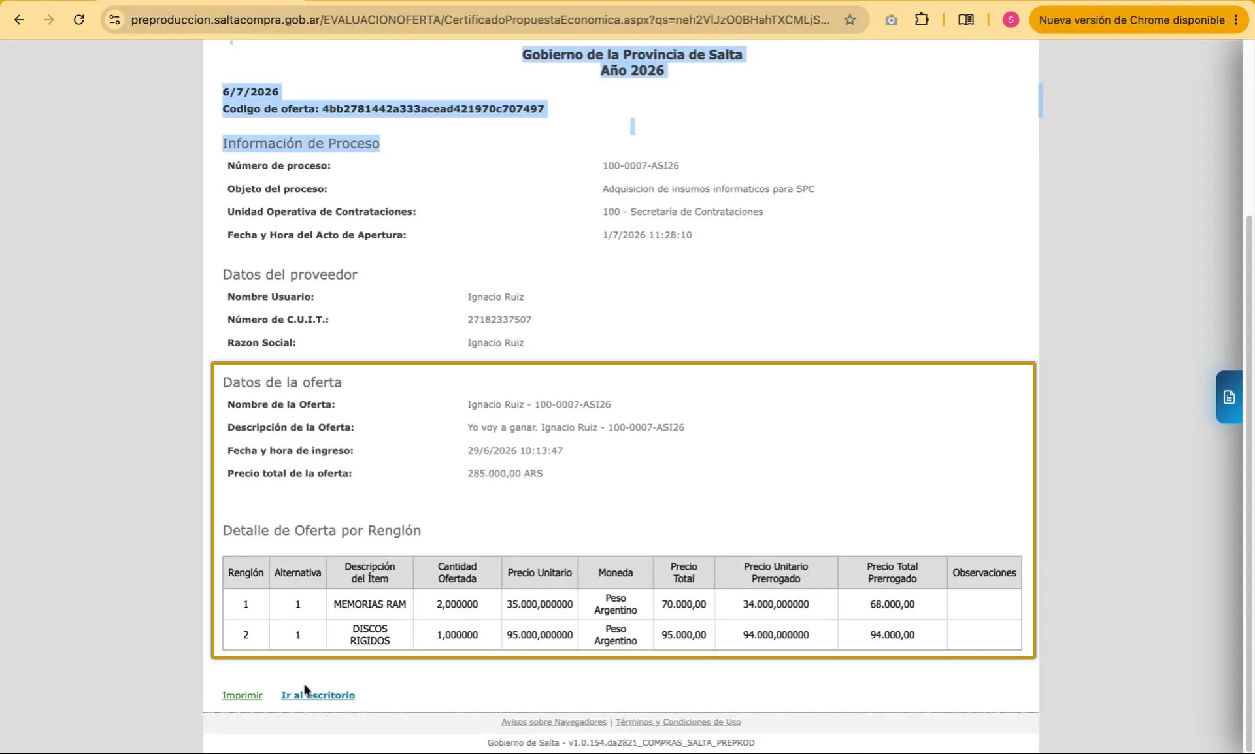
Task: Click the Observaciones column header
Action: point(984,572)
